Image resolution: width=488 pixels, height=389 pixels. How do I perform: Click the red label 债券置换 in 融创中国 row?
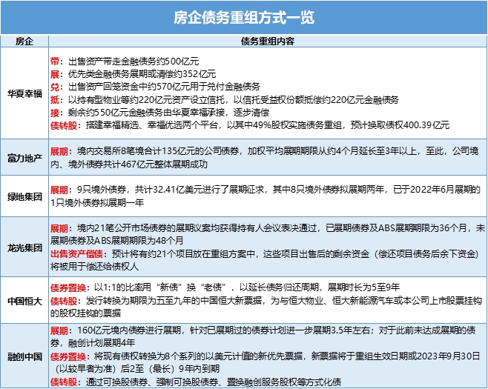[67, 356]
